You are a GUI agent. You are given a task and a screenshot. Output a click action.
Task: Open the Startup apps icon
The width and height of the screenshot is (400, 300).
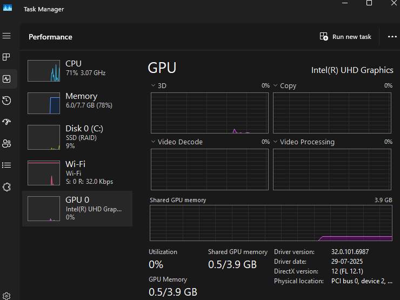click(x=6, y=122)
